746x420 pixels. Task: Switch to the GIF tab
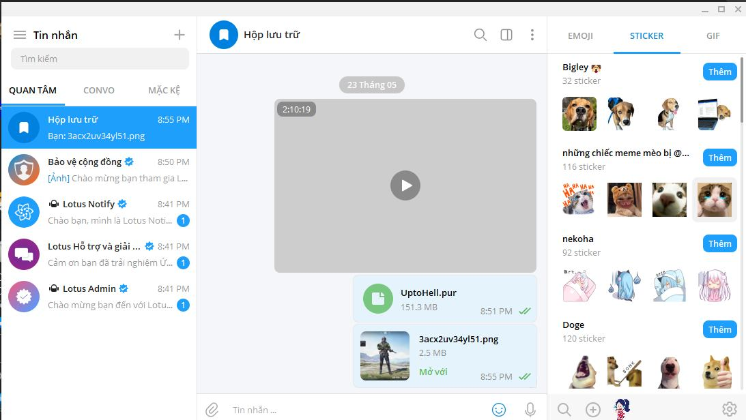713,35
